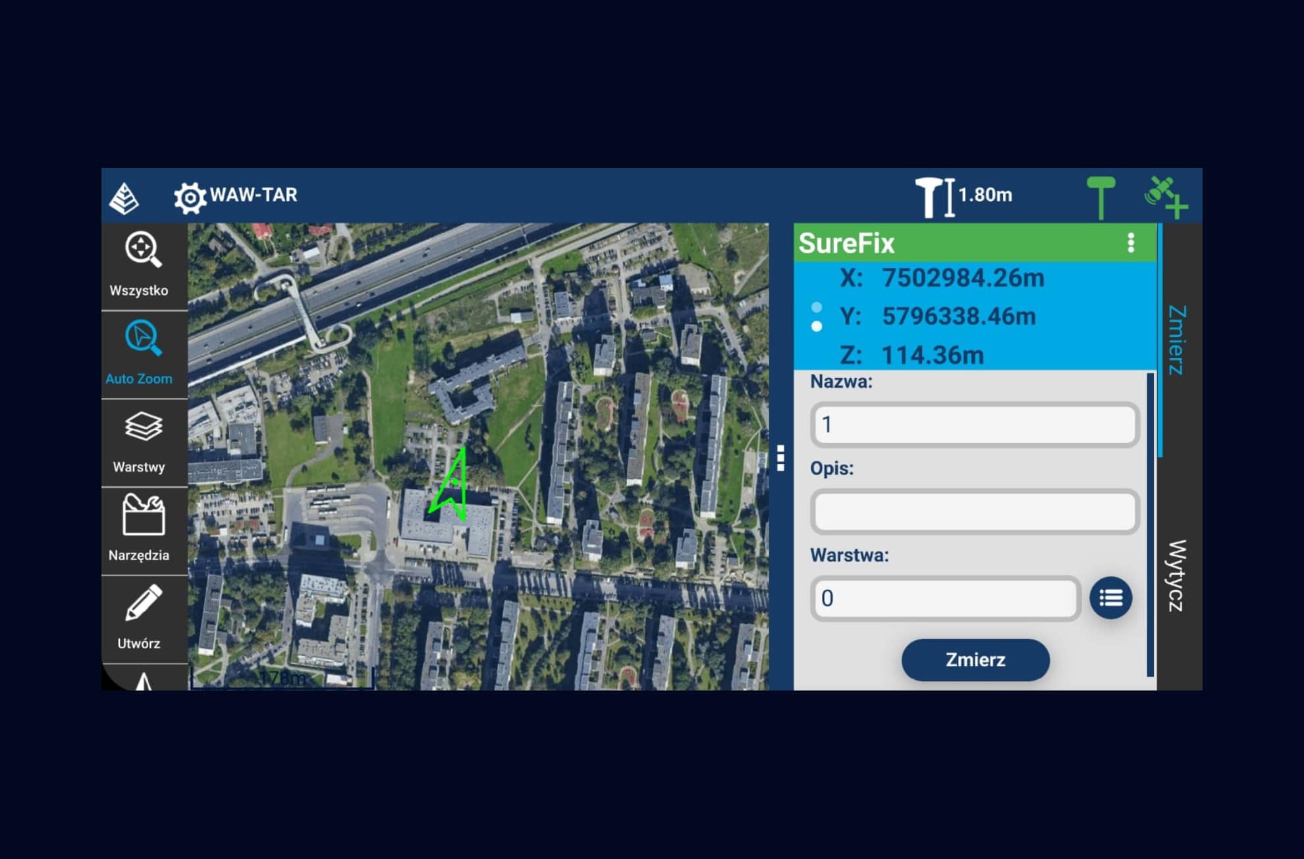Image resolution: width=1304 pixels, height=859 pixels.
Task: Click the panel divider drag handle
Action: 780,457
